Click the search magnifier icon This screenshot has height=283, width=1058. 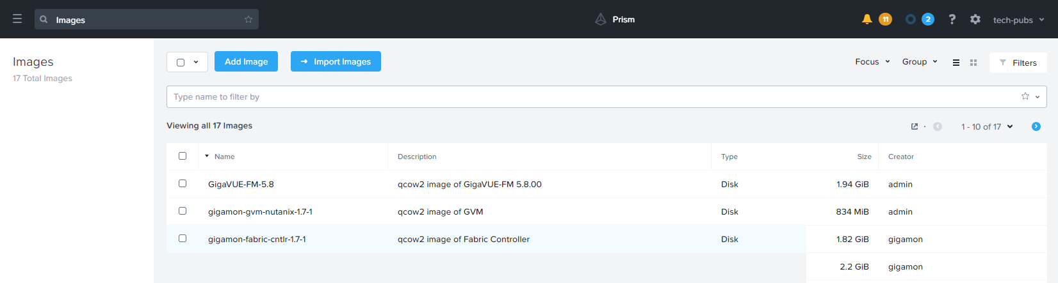(44, 19)
